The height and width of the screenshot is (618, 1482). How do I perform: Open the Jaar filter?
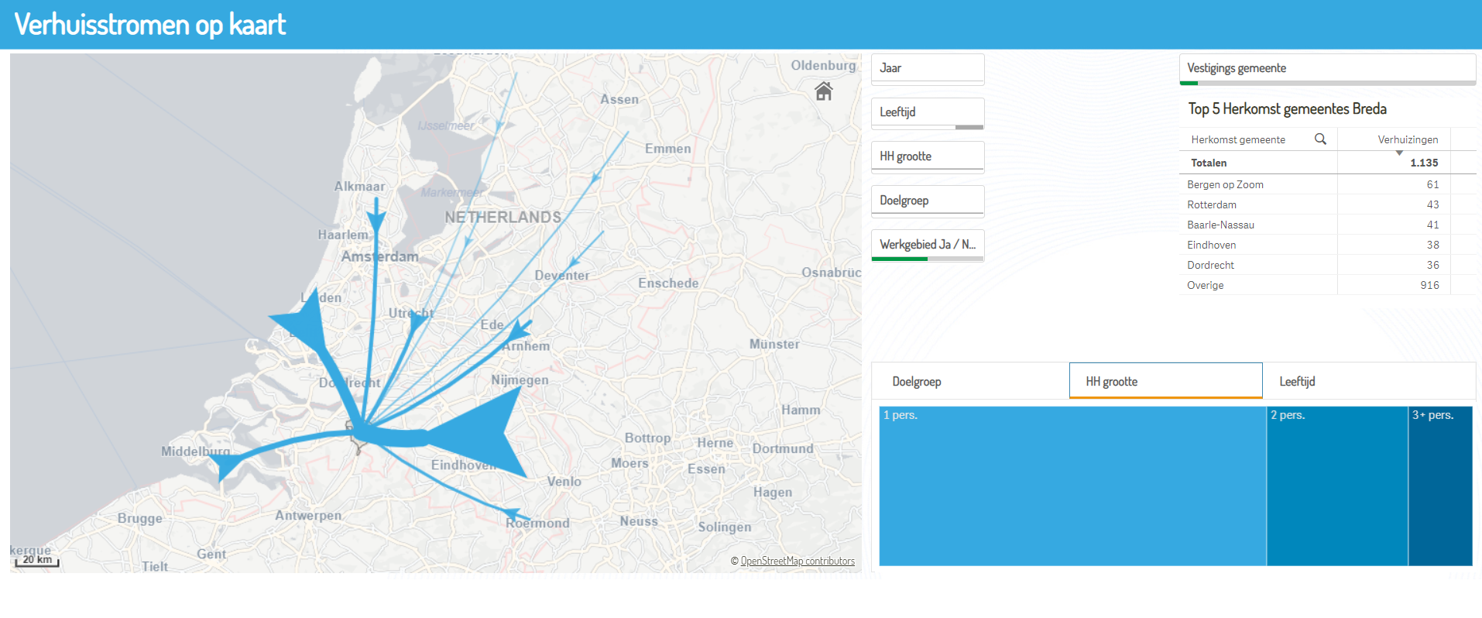click(x=927, y=68)
